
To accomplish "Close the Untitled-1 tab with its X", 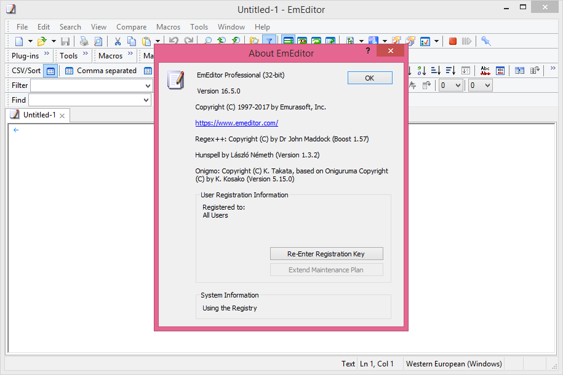I will [x=62, y=116].
